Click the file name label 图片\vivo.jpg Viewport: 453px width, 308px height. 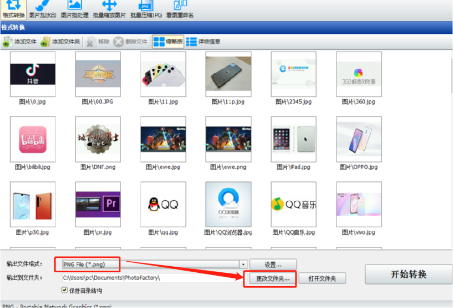[x=359, y=232]
